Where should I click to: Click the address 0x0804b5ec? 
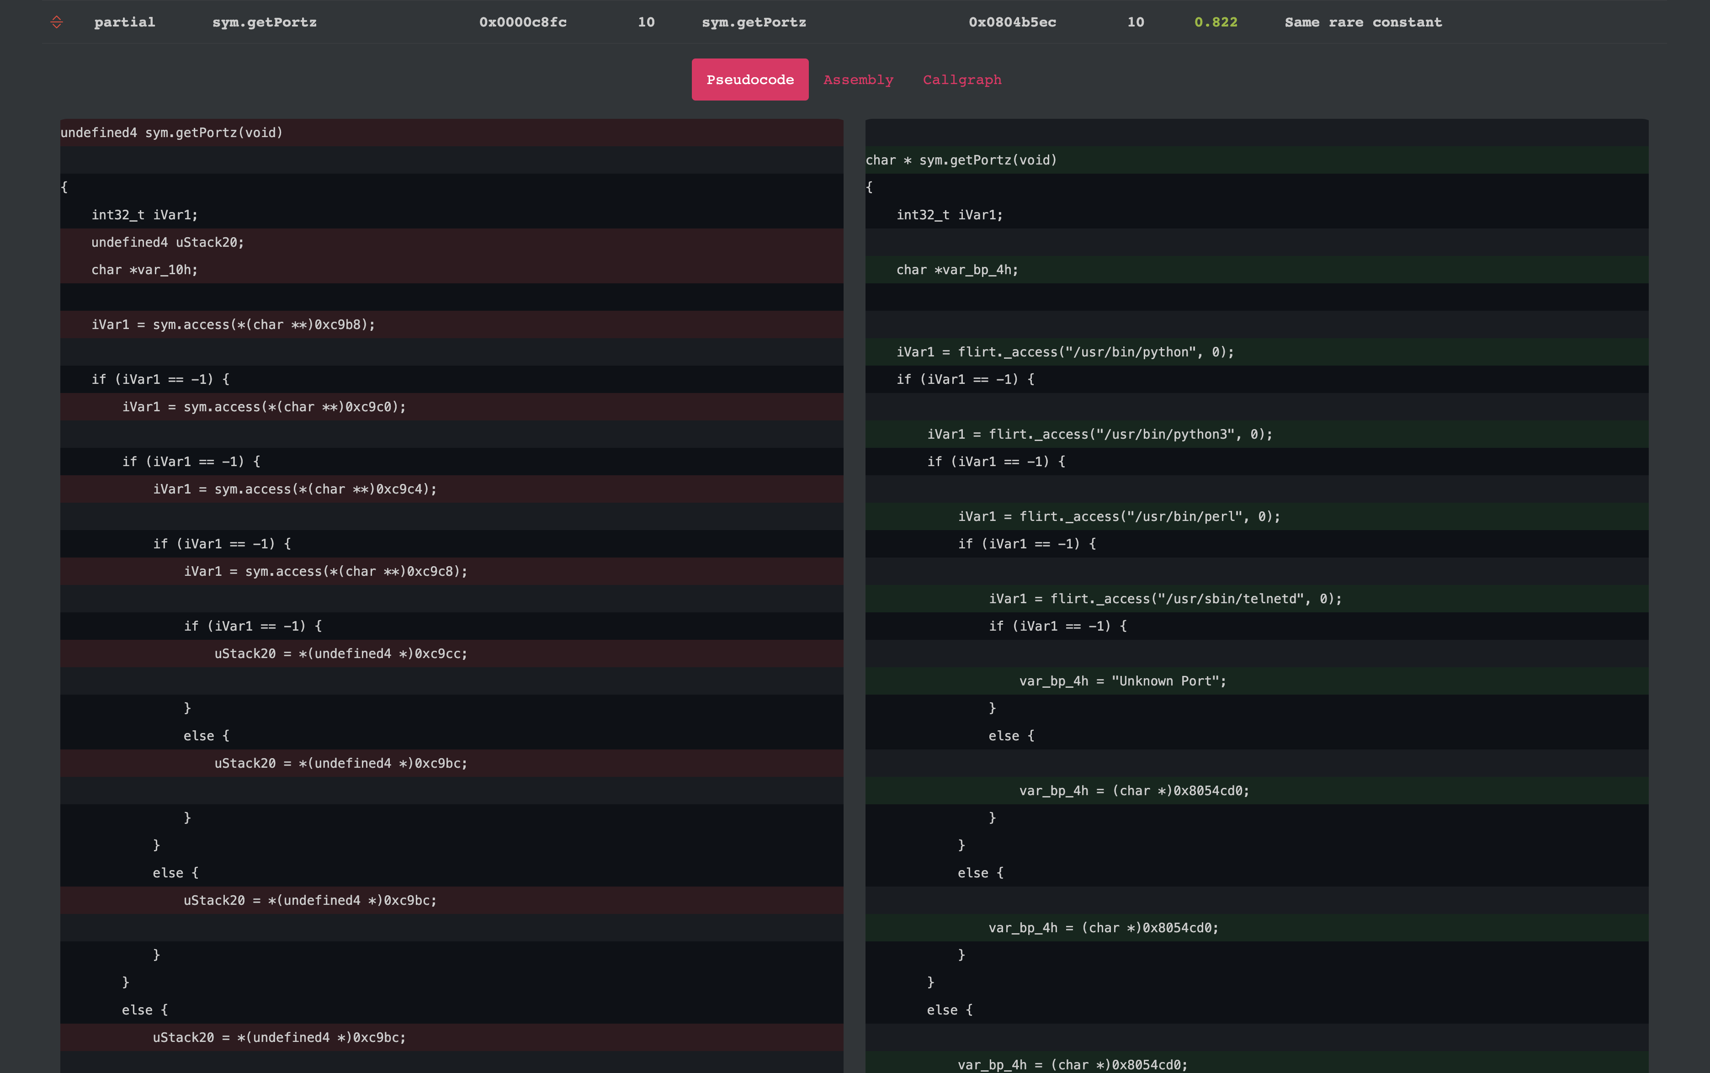click(1012, 22)
